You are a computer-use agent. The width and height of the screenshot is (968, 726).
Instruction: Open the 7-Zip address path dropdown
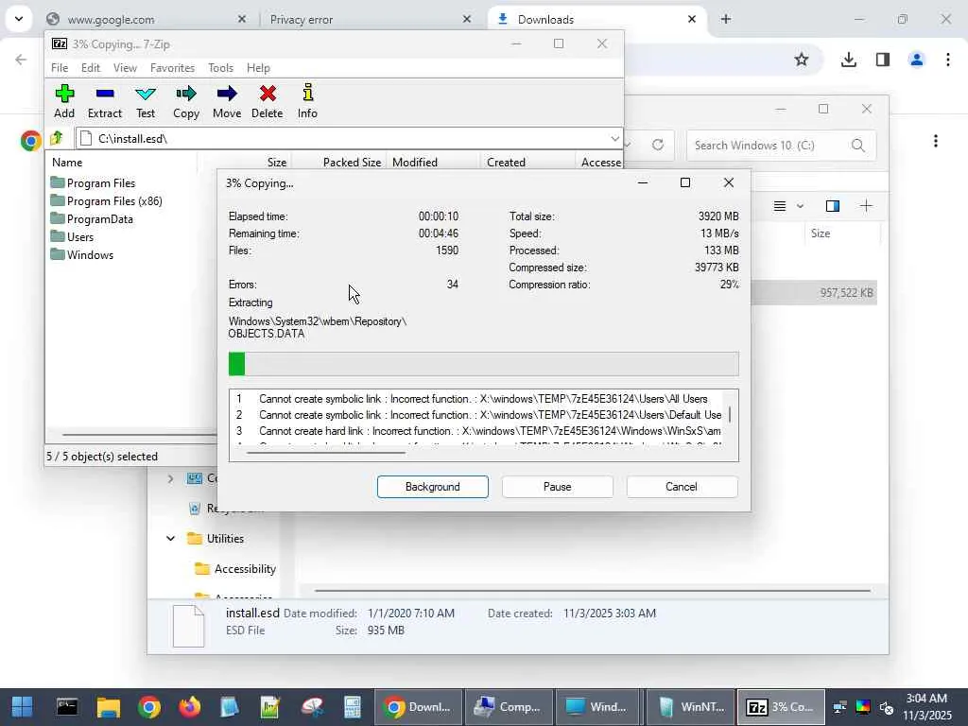point(614,139)
